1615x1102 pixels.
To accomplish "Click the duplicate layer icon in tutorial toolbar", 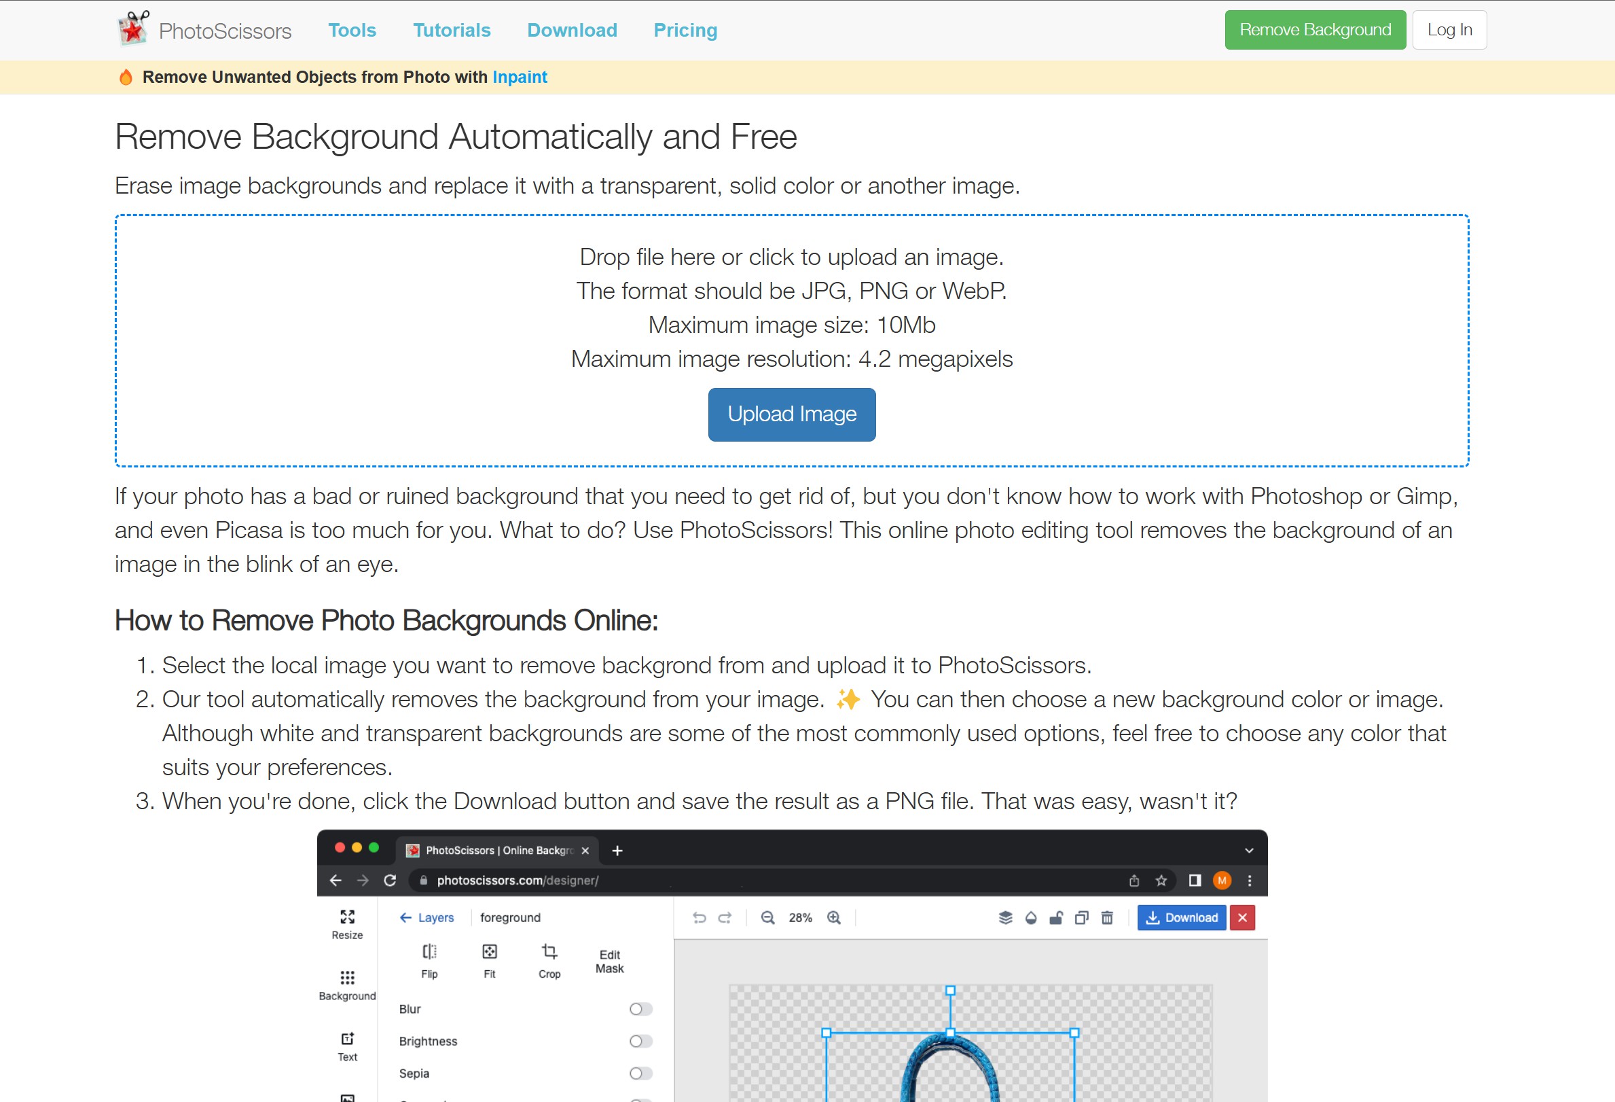I will click(x=1081, y=918).
